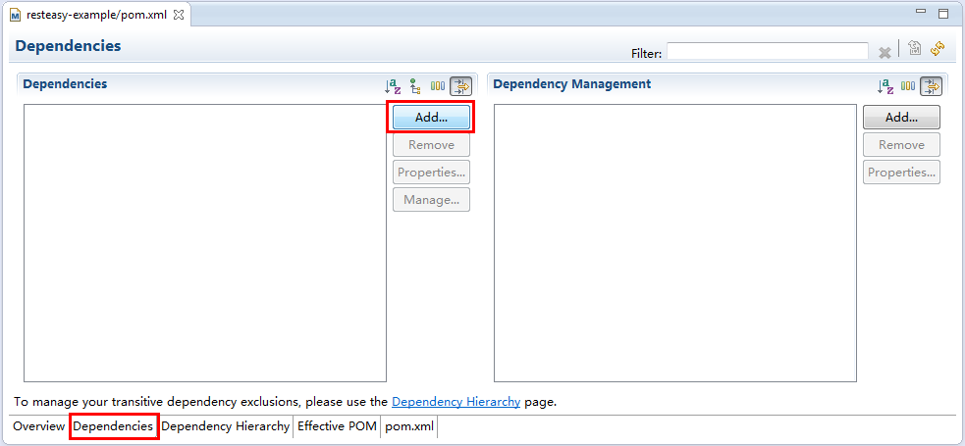965x446 pixels.
Task: Refresh the POM with the arrows icon
Action: click(x=938, y=49)
